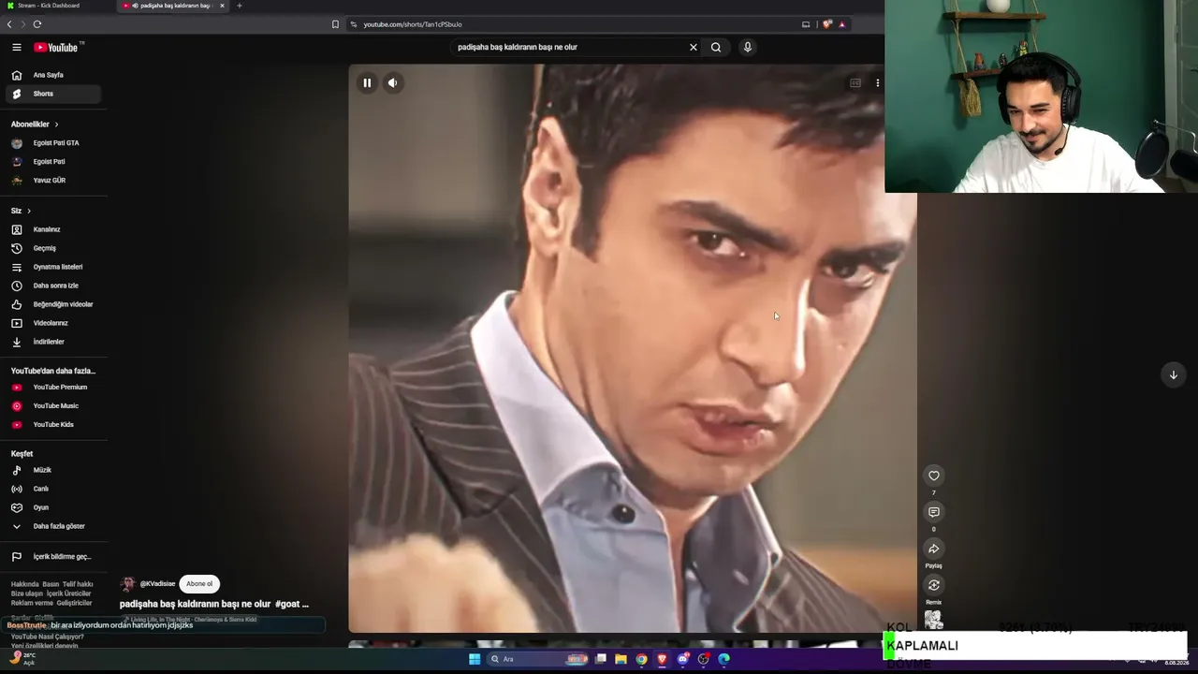Screen dimensions: 1198x674
Task: Toggle captions on the Short
Action: pyautogui.click(x=855, y=83)
